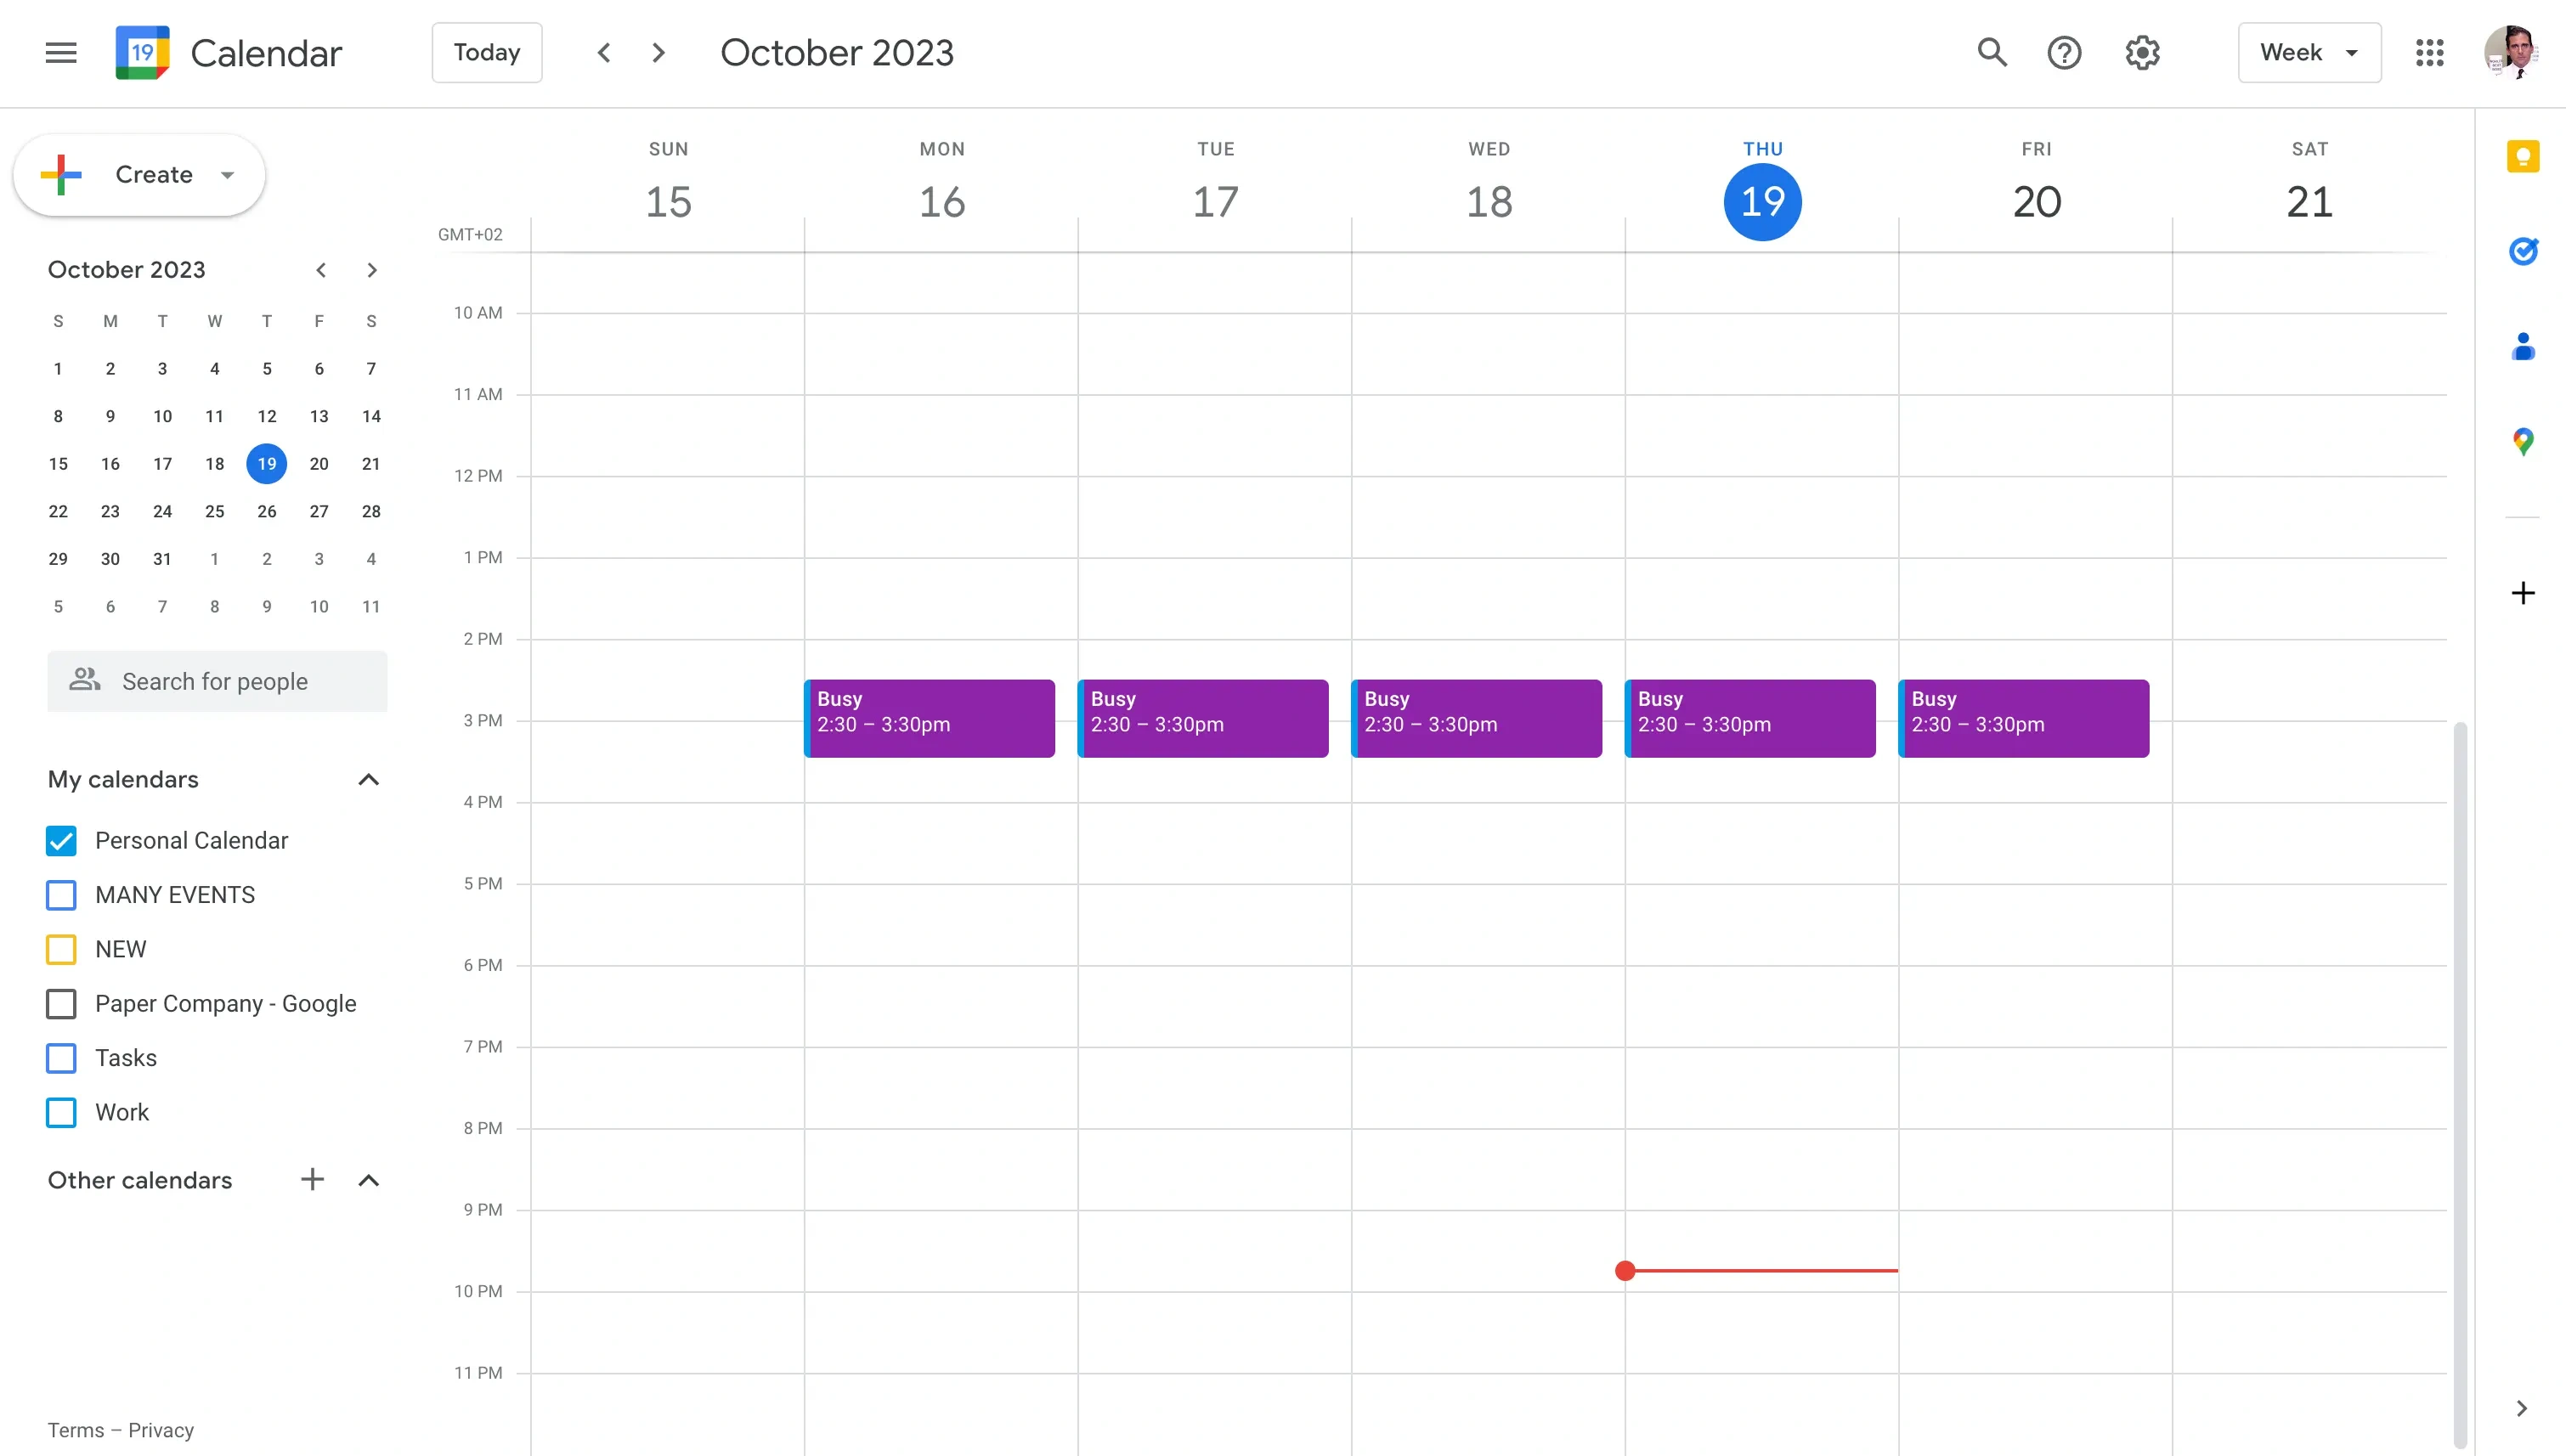Click Today button to go to current date
This screenshot has height=1456, width=2566.
[486, 51]
